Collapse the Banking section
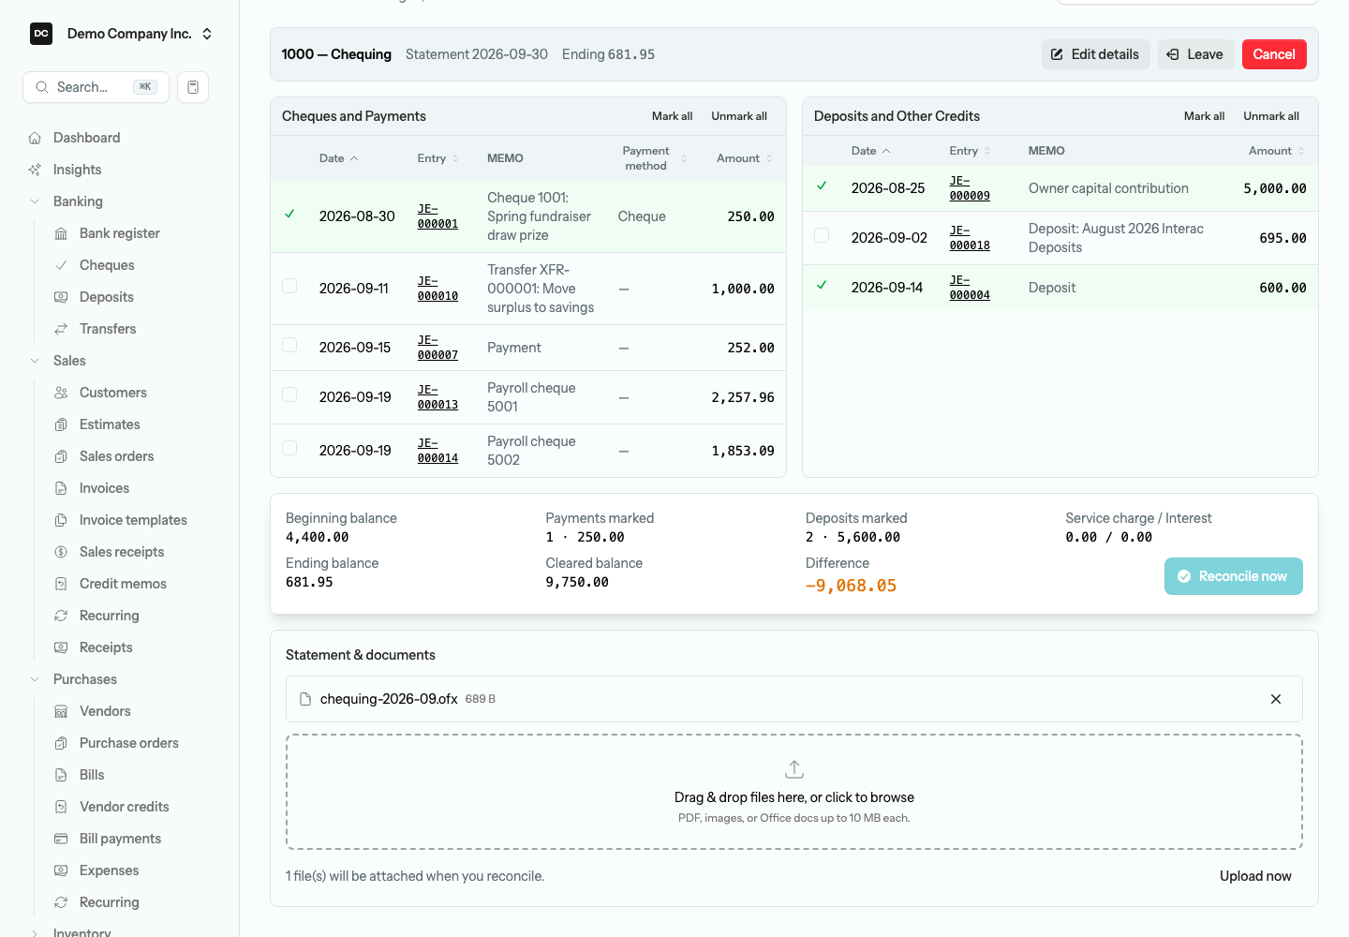 35,201
